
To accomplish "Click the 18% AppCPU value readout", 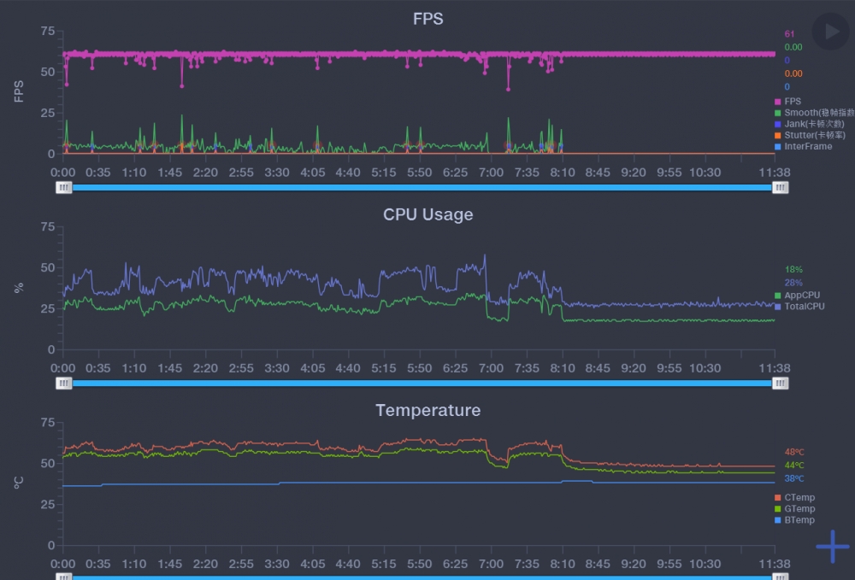I will pyautogui.click(x=793, y=270).
